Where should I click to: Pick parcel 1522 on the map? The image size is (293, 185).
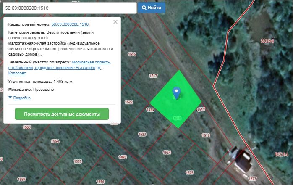click(128, 102)
